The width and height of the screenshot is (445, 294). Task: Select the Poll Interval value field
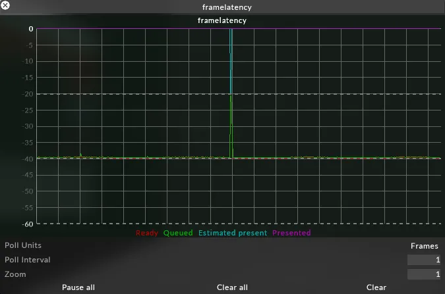pos(424,260)
